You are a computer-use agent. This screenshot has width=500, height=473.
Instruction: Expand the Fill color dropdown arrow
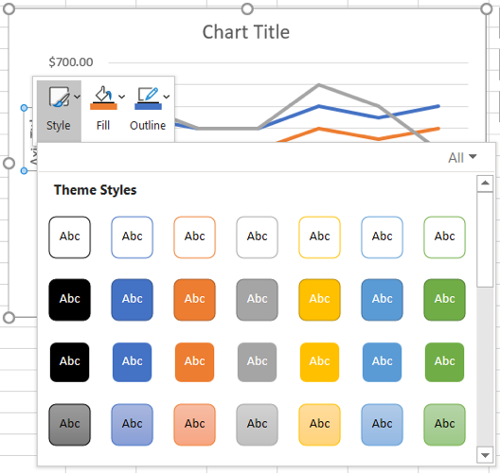coord(122,96)
